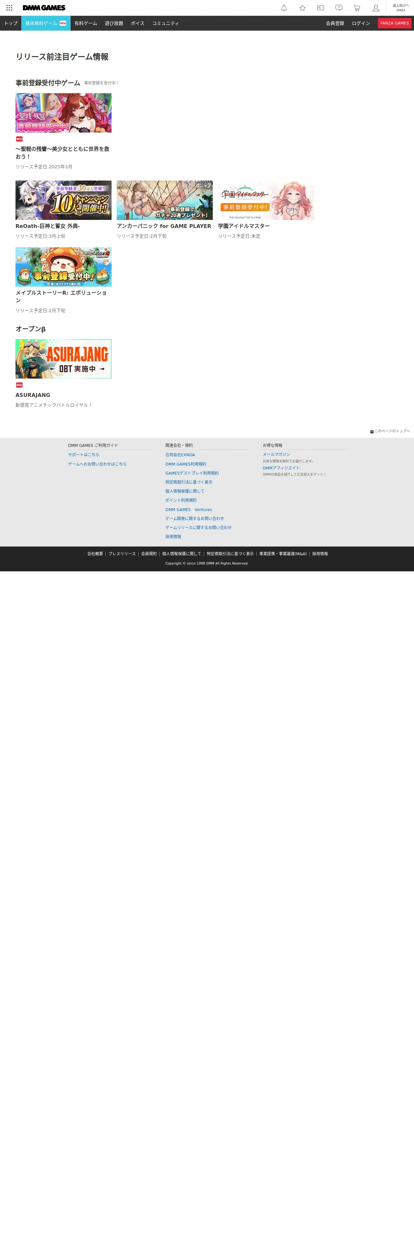
Task: Open ゲーム開発に関するお問い合わせ link
Action: tap(195, 518)
